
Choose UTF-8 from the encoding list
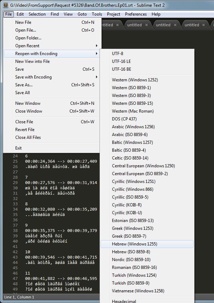[118, 54]
